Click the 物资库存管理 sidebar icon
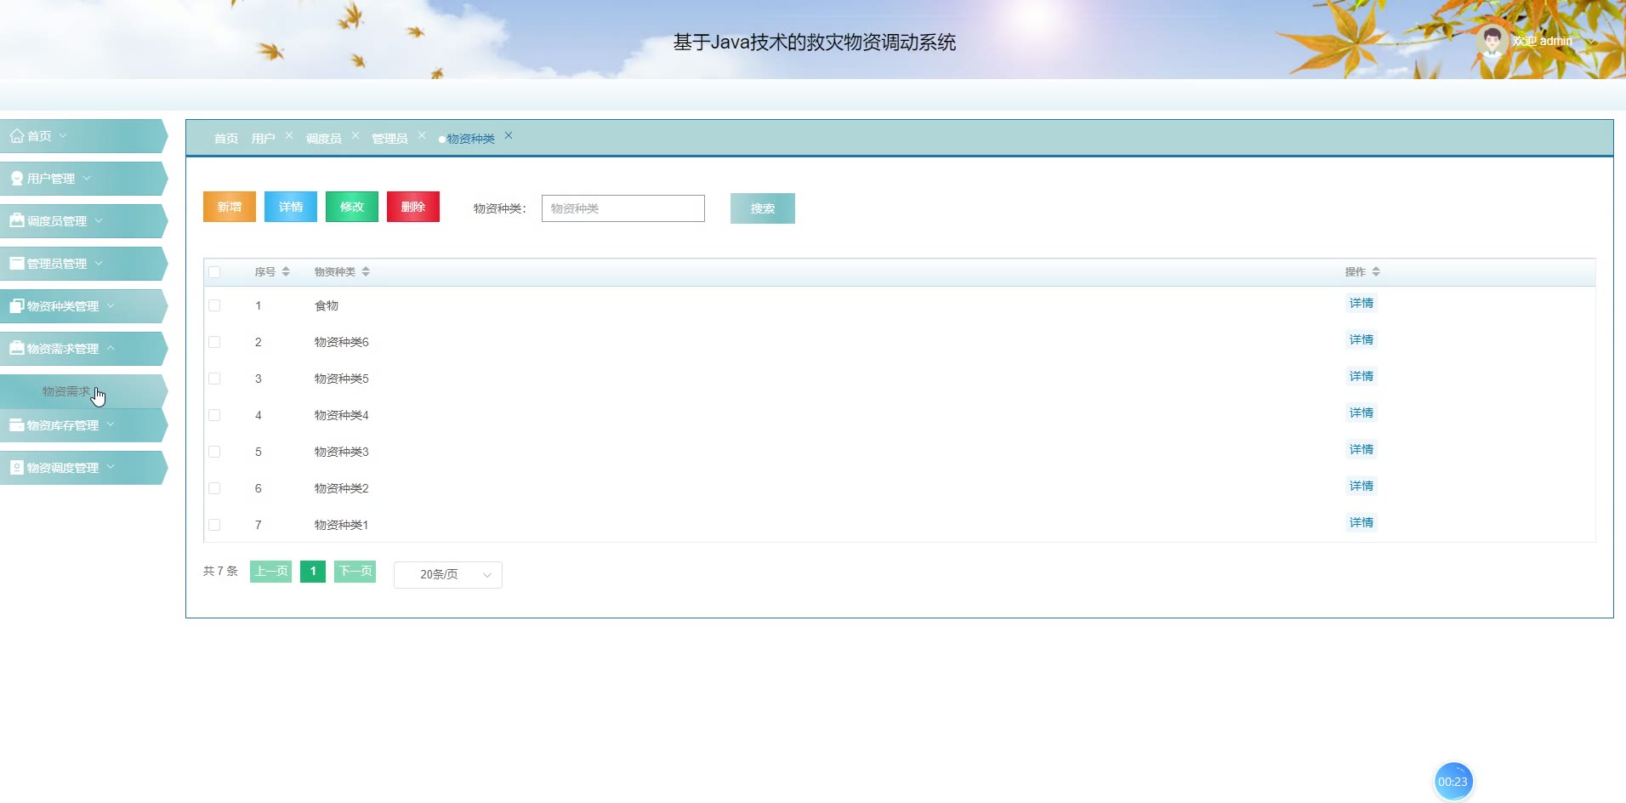The height and width of the screenshot is (803, 1626). (x=17, y=424)
